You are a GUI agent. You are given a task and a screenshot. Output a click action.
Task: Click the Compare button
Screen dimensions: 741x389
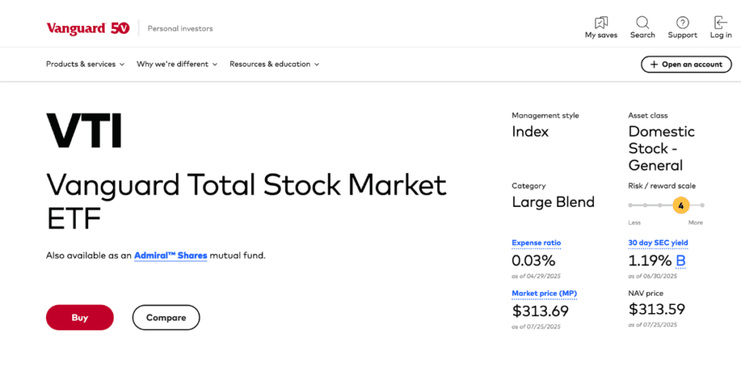point(166,317)
